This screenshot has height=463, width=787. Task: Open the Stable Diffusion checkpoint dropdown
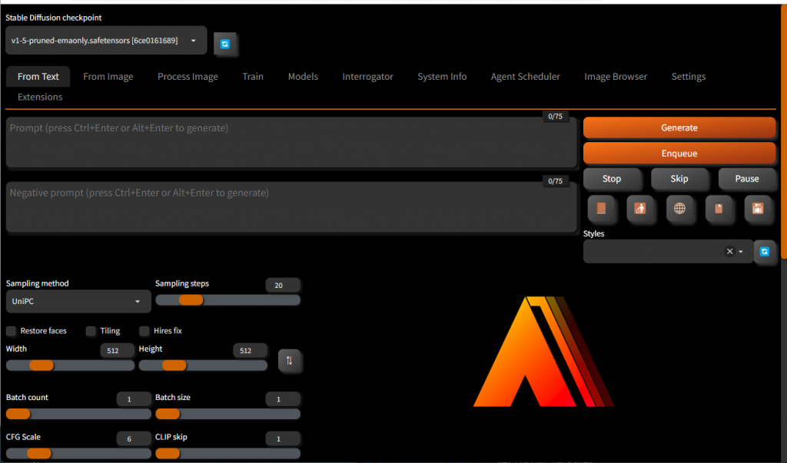pyautogui.click(x=106, y=40)
